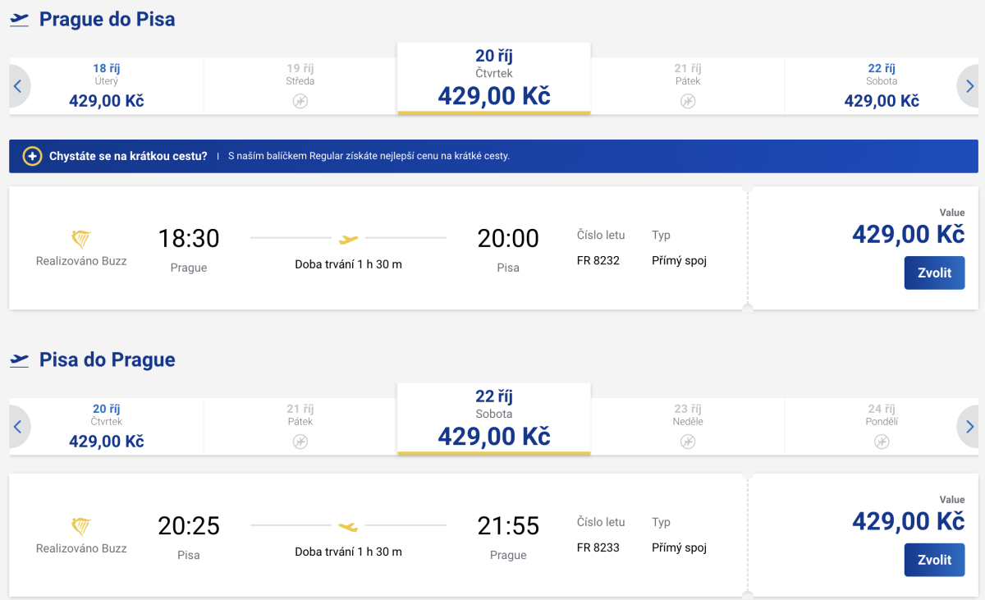Click the return plane icon beside Pisa do Prague
Image resolution: width=985 pixels, height=600 pixels.
pos(19,360)
